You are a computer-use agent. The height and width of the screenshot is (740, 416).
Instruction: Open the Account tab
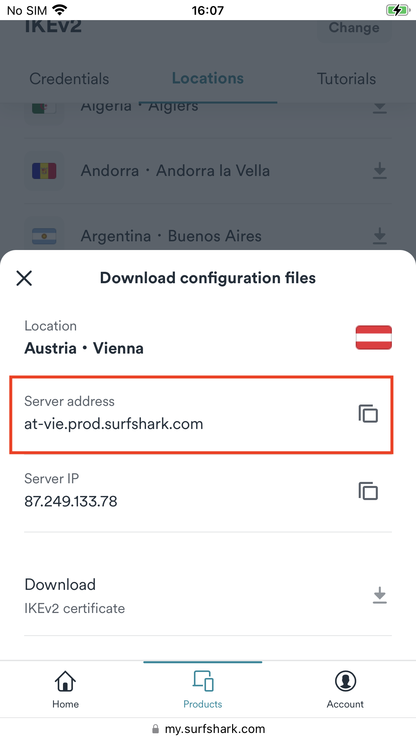tap(345, 689)
